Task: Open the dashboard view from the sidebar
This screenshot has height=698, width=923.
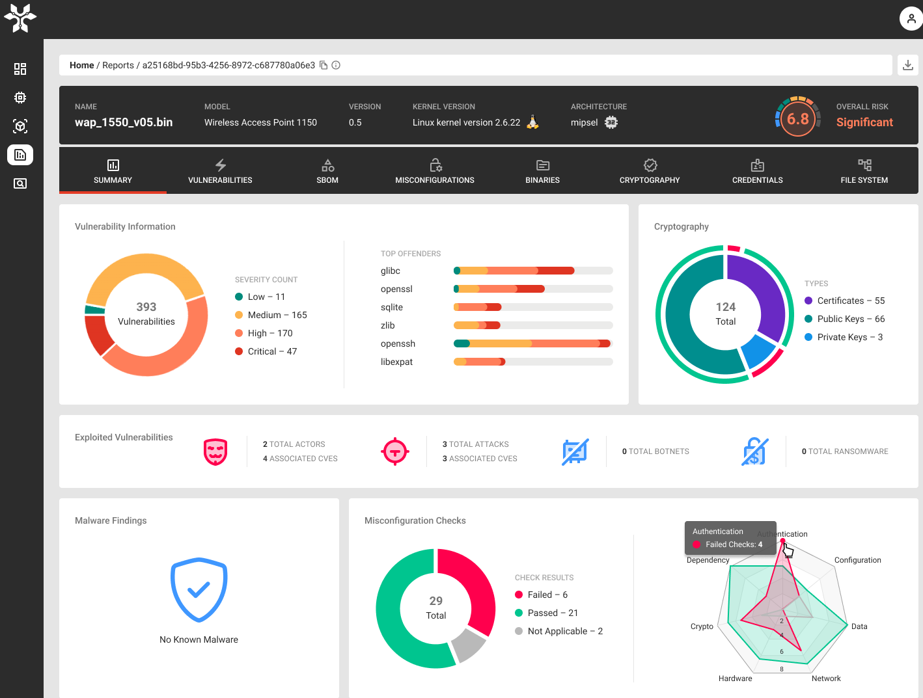Action: pyautogui.click(x=20, y=68)
